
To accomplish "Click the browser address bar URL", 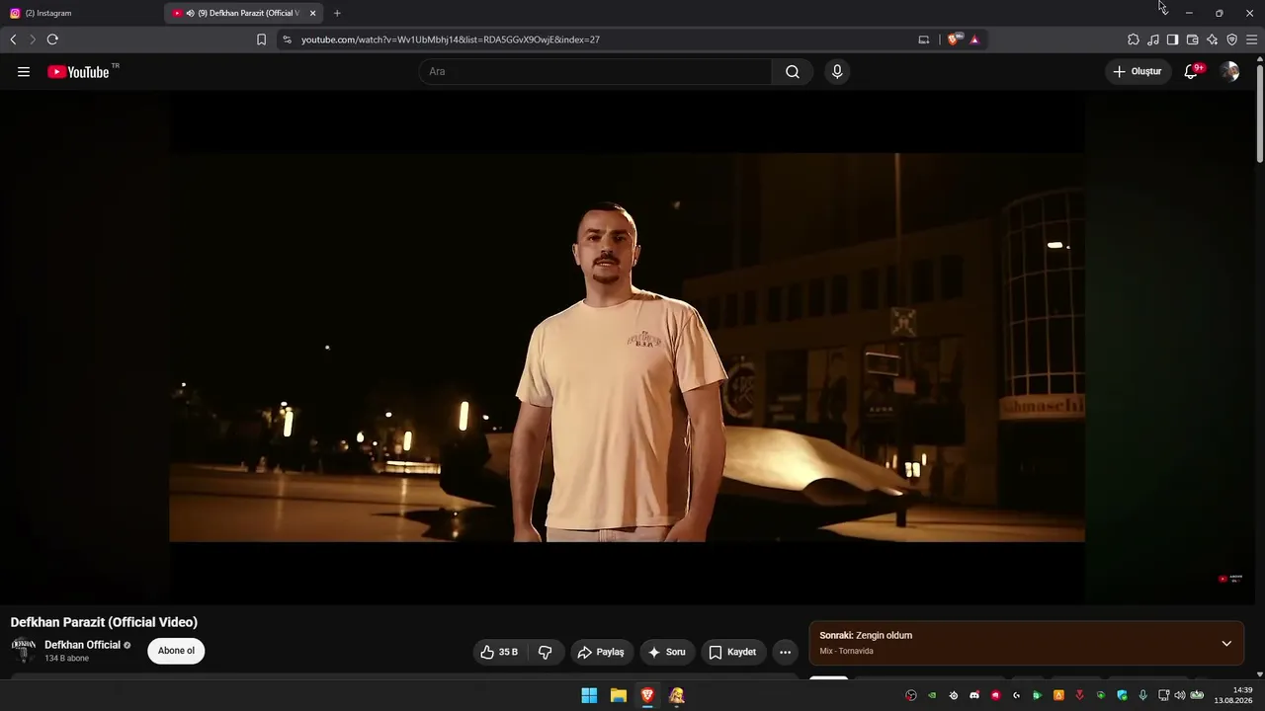I will pyautogui.click(x=451, y=39).
